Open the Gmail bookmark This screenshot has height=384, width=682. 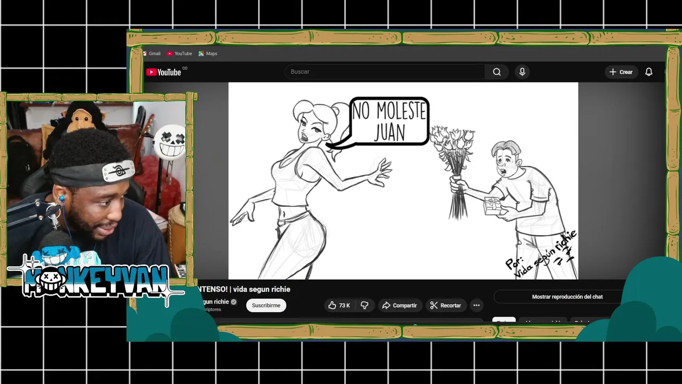[152, 53]
